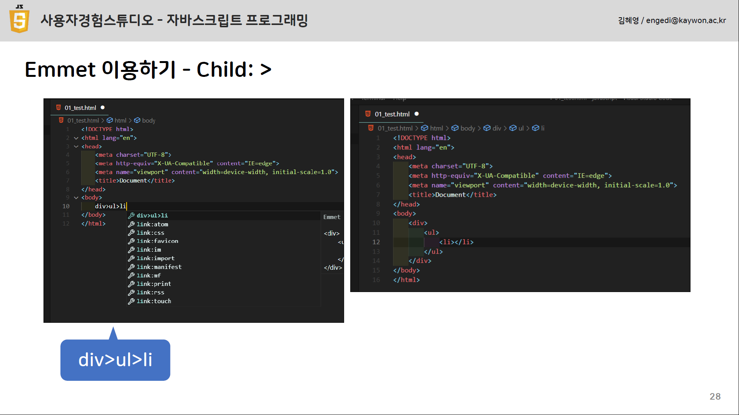
Task: Click ul cube icon in right breadcrumb
Action: coord(513,128)
